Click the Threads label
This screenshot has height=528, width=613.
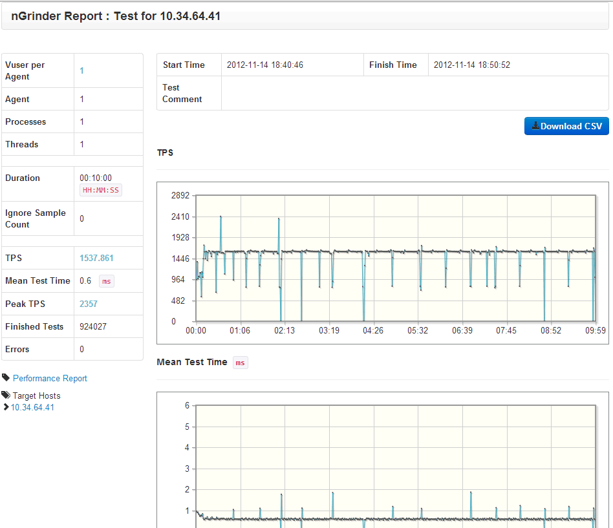pyautogui.click(x=21, y=145)
